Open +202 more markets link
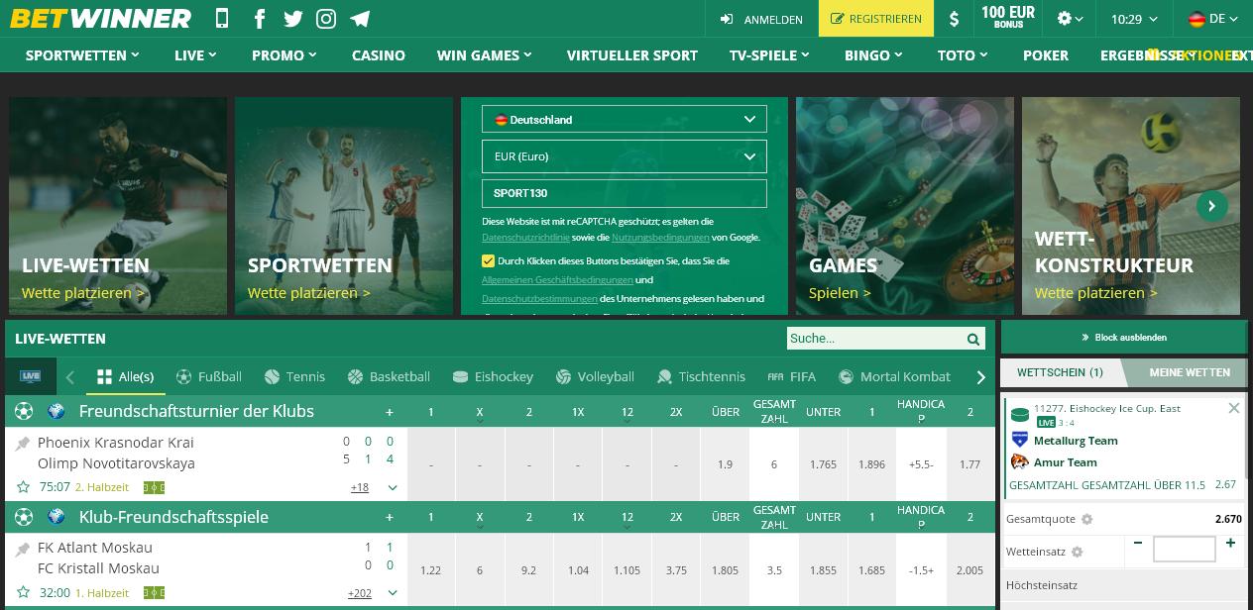The height and width of the screenshot is (610, 1253). coord(359,593)
